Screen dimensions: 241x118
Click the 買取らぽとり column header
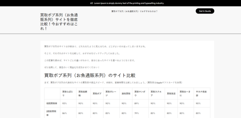(x=68, y=94)
